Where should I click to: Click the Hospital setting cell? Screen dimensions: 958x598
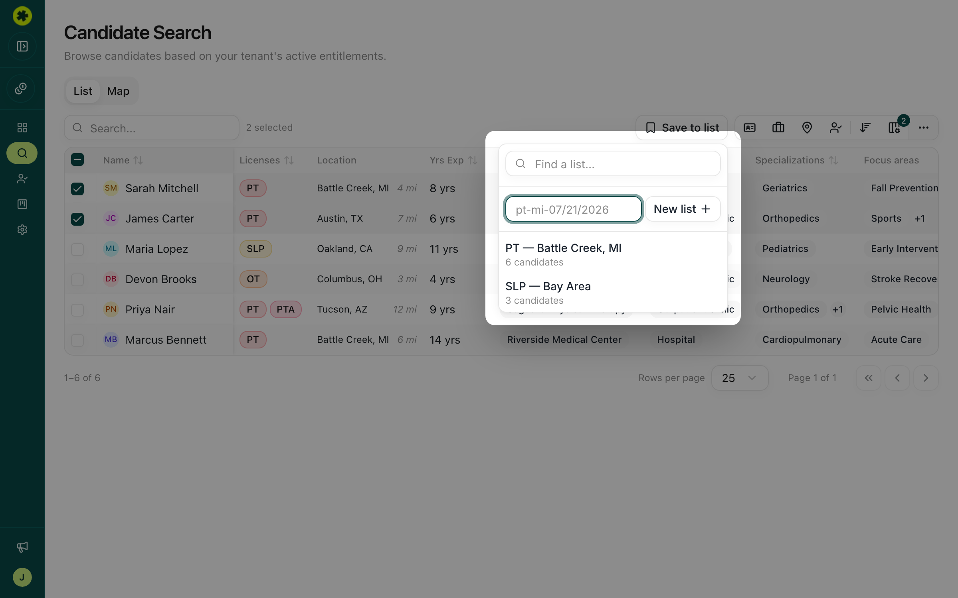pyautogui.click(x=676, y=340)
